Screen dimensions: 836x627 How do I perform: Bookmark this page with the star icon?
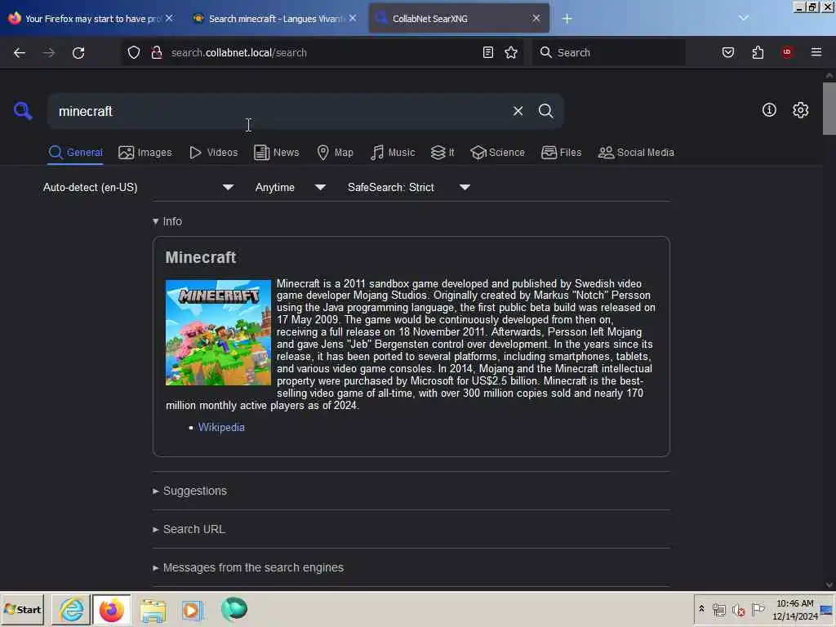click(511, 52)
